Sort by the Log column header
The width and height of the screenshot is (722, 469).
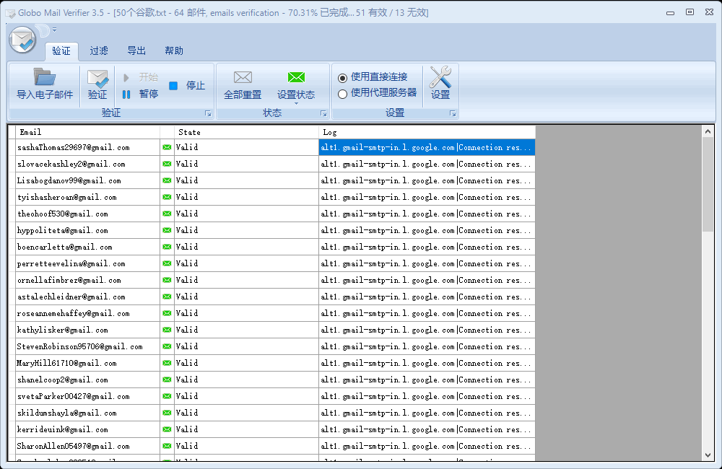[x=427, y=132]
